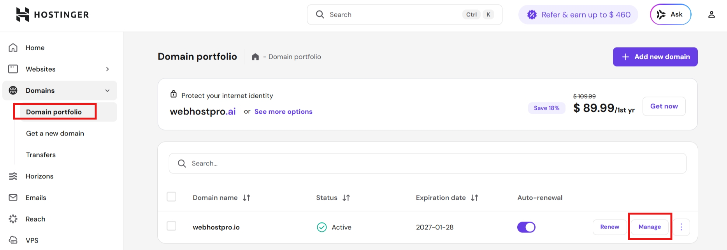The width and height of the screenshot is (727, 250).
Task: Click the magnifier icon in top search
Action: 320,14
